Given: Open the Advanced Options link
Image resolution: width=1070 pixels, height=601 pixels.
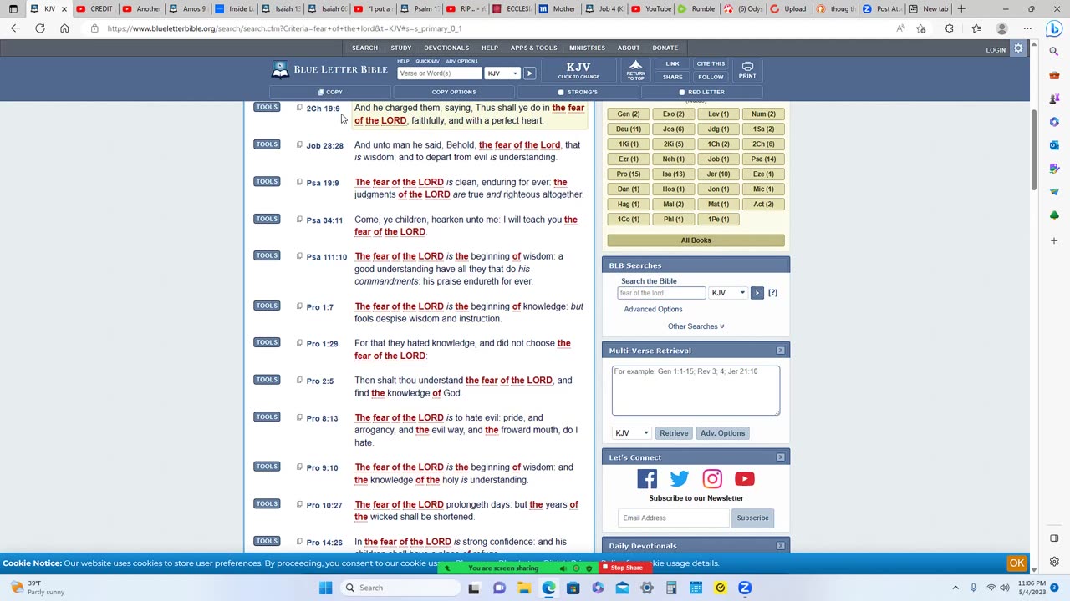Looking at the screenshot, I should [x=653, y=310].
